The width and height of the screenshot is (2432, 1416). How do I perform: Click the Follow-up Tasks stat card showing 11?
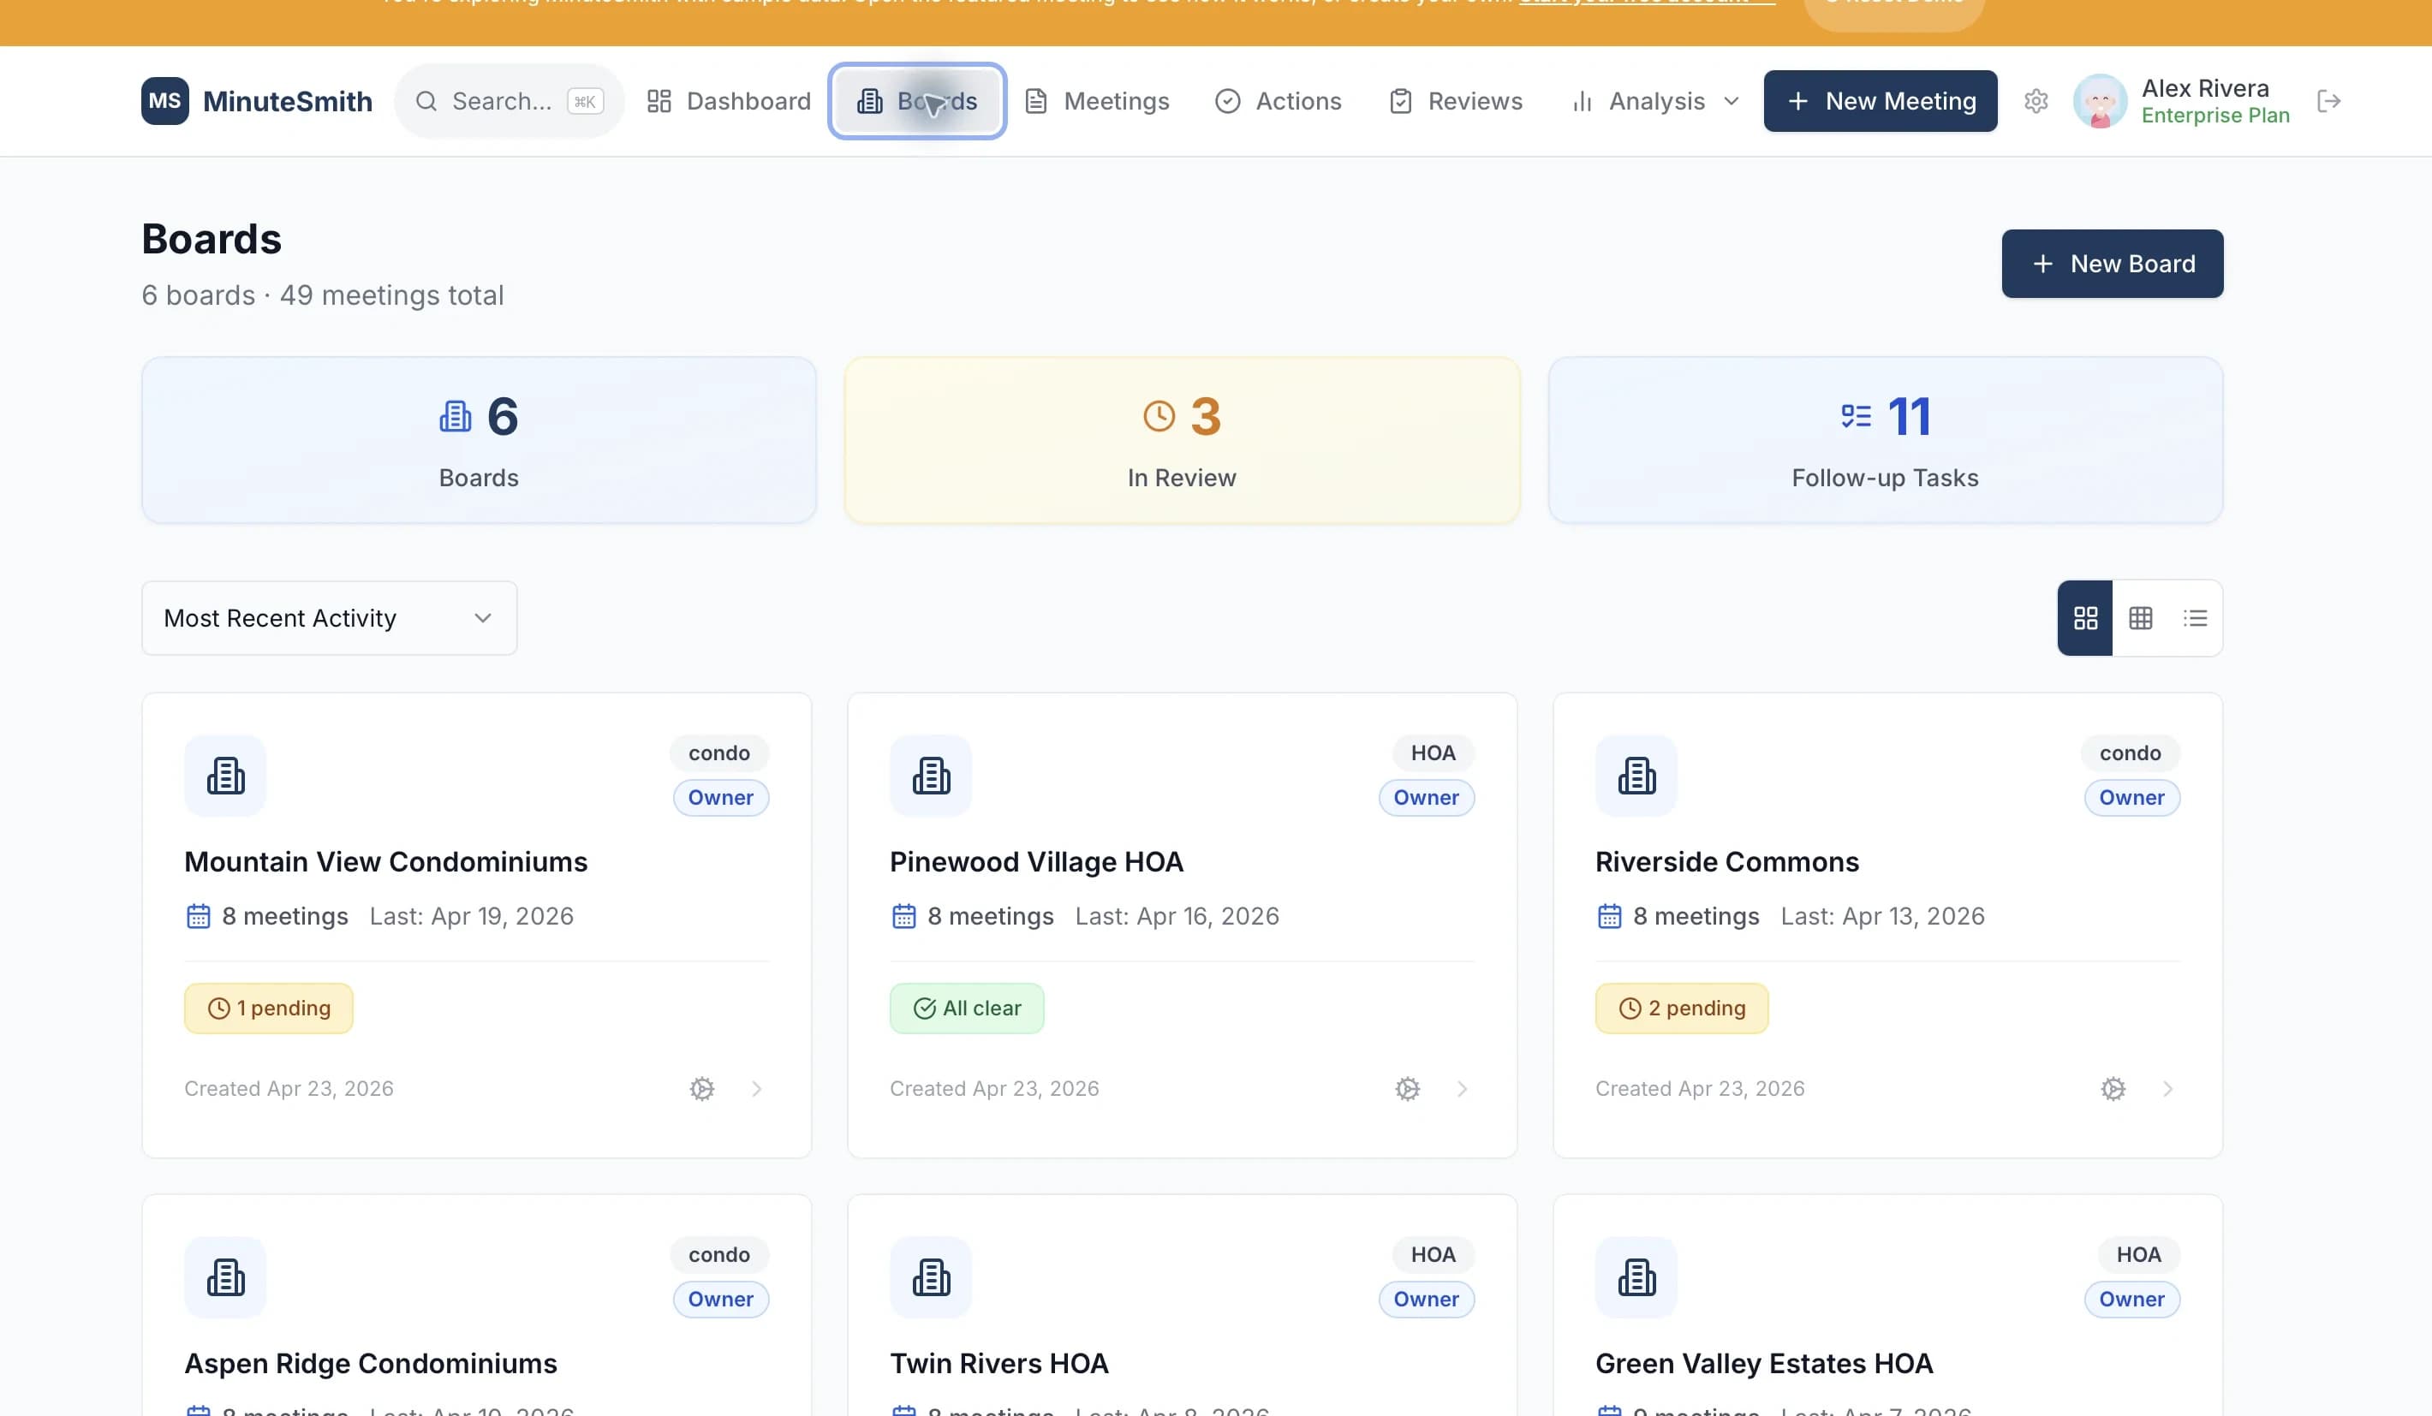[1885, 440]
